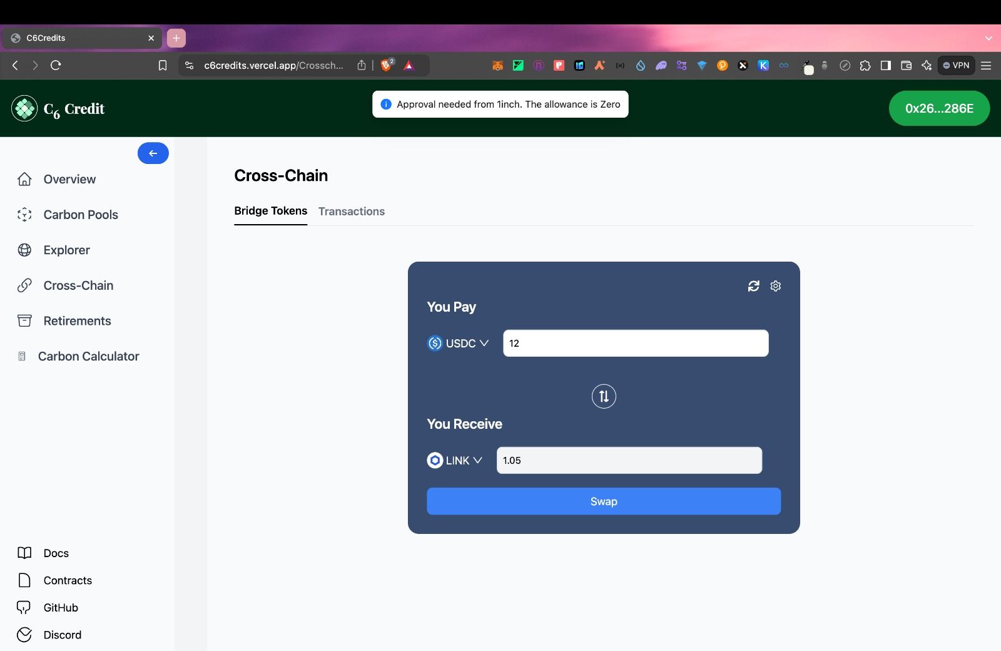This screenshot has width=1001, height=651.
Task: Open Carbon Pools in sidebar
Action: click(81, 215)
